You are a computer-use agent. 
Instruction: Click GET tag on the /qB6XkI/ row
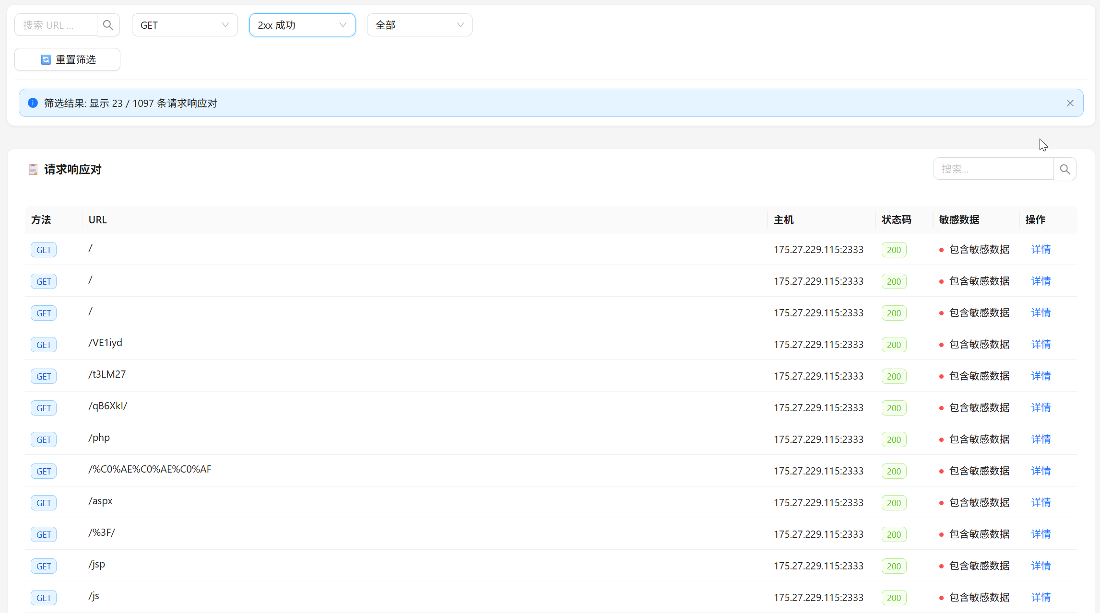point(44,408)
